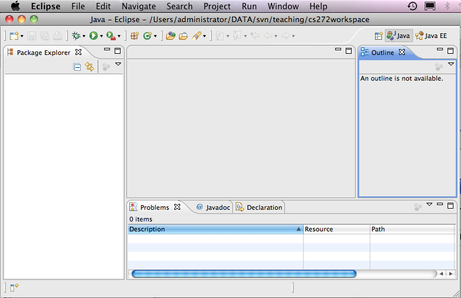This screenshot has width=461, height=298.
Task: Click the Save disk icon
Action: pyautogui.click(x=32, y=36)
